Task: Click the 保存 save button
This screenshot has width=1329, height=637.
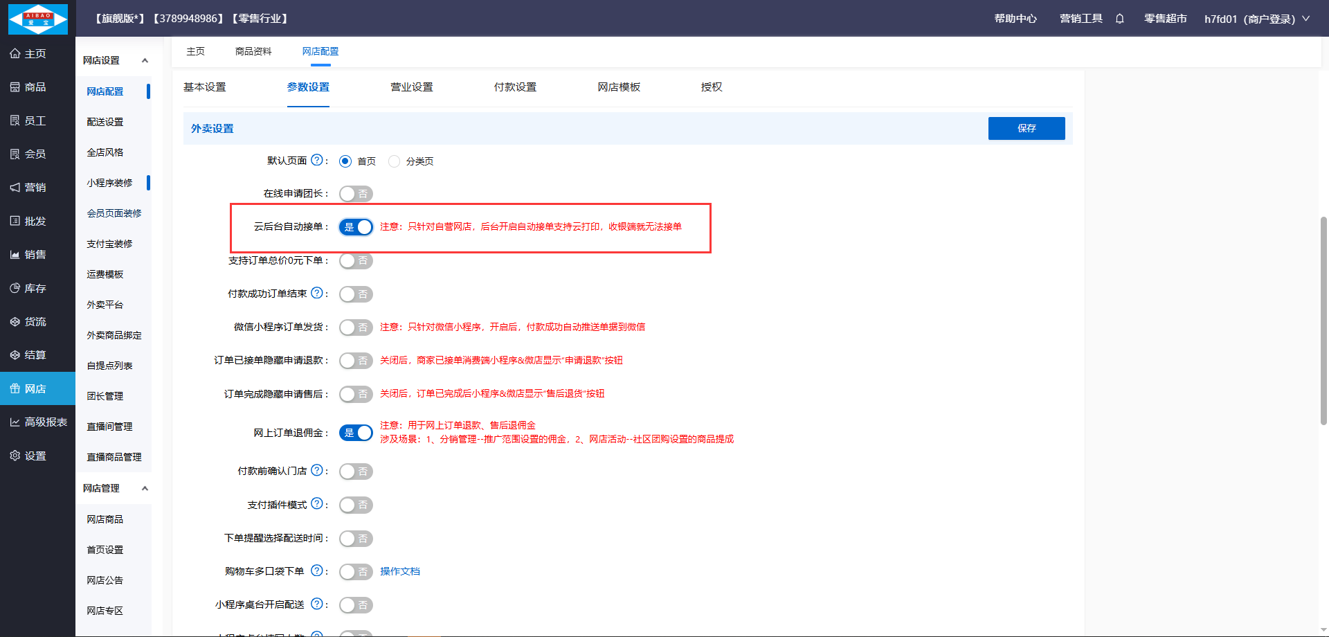Action: 1026,128
